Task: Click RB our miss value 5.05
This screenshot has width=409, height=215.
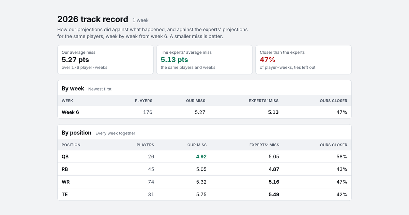Action: point(201,169)
